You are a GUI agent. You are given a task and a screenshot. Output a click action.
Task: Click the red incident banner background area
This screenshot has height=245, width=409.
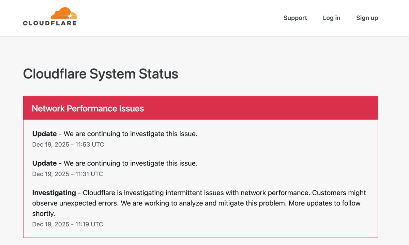pos(200,108)
